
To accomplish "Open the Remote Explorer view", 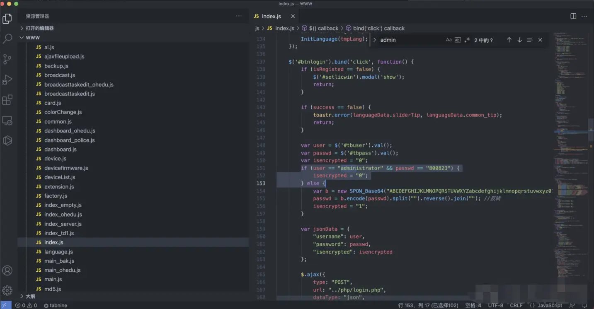I will [7, 121].
